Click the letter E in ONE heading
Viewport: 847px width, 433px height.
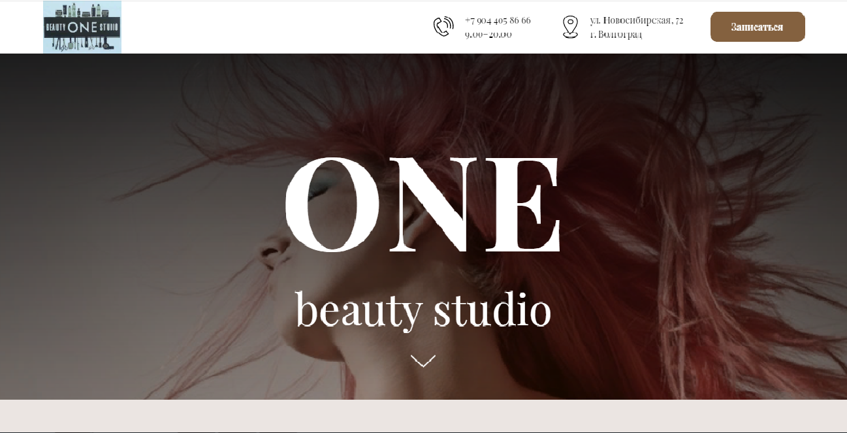(526, 204)
